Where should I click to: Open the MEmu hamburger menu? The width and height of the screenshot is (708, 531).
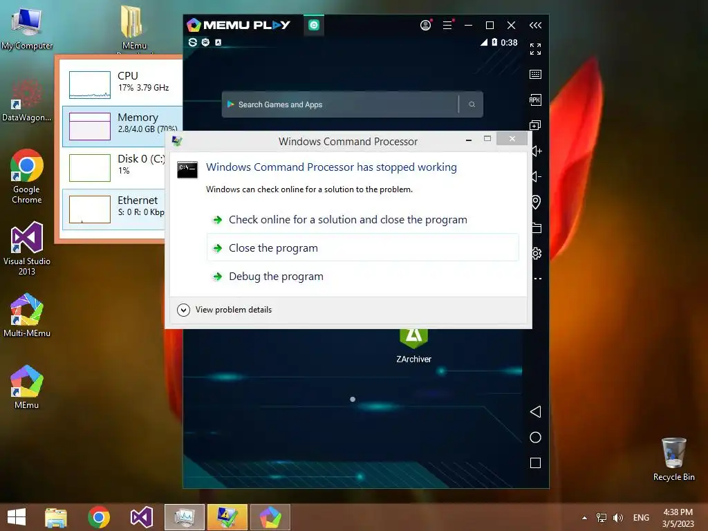[447, 26]
